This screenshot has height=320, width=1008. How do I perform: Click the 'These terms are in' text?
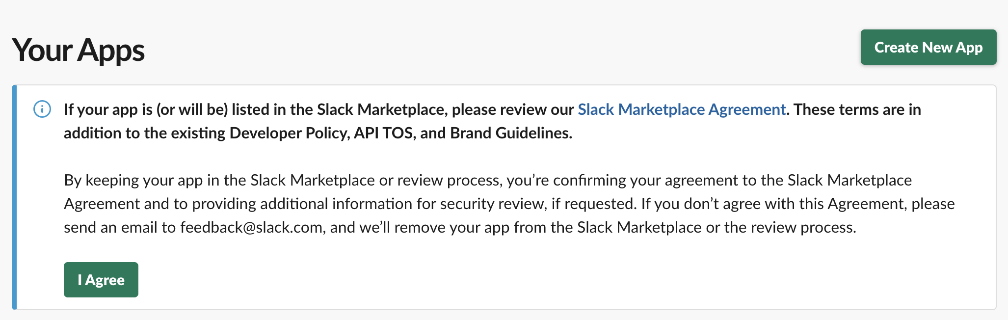[857, 109]
